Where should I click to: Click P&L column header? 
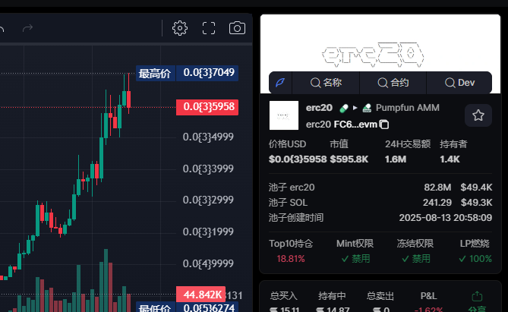[x=428, y=296]
